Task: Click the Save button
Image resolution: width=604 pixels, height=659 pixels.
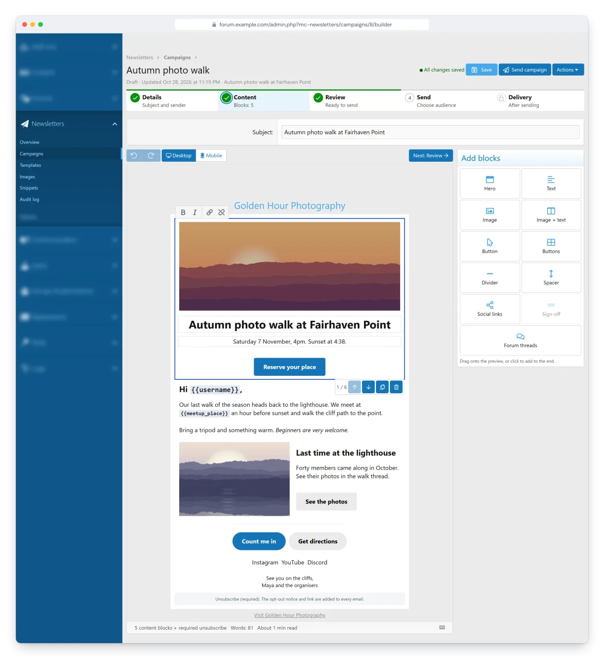Action: 481,70
